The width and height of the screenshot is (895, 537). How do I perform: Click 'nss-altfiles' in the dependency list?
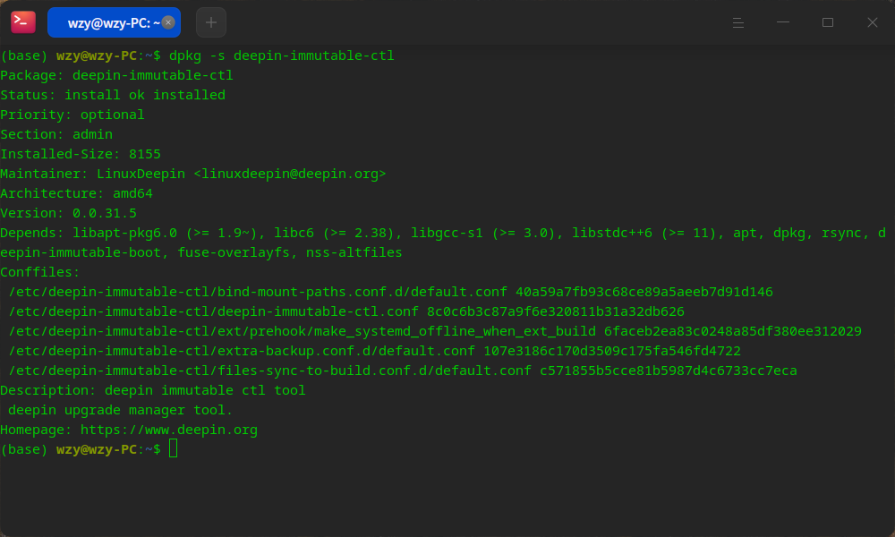click(354, 252)
